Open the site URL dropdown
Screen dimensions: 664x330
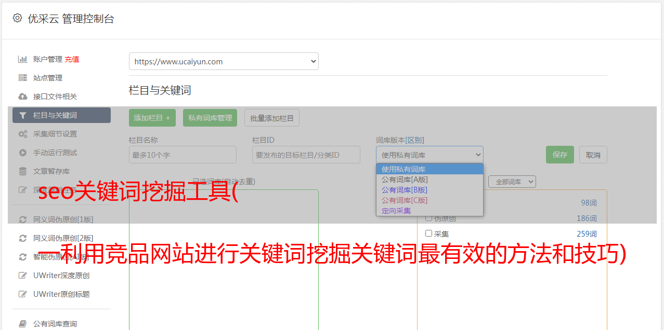[224, 61]
